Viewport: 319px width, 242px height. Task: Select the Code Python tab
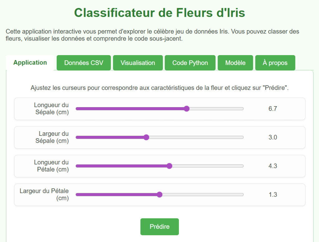click(190, 63)
